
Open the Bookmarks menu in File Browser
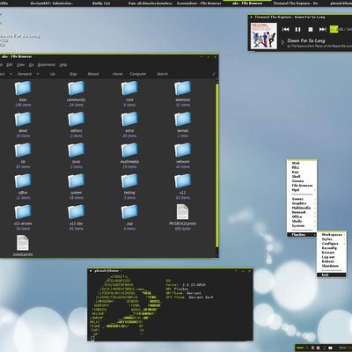pyautogui.click(x=47, y=65)
